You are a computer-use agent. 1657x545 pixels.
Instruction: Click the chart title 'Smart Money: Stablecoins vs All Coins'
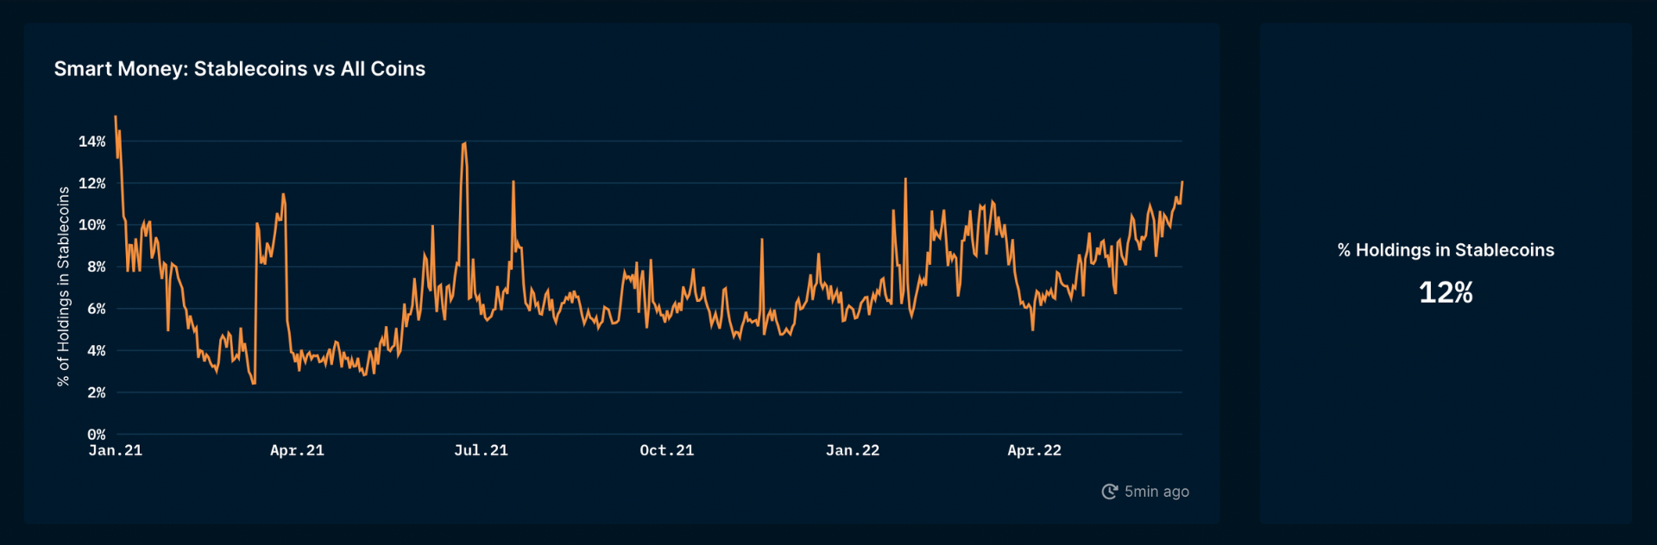(240, 69)
